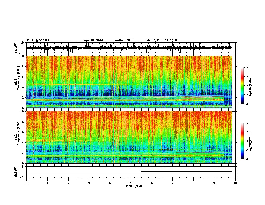
Task: Click the ch.1 "Frequency (kHz)" axis label
Action: point(18,78)
